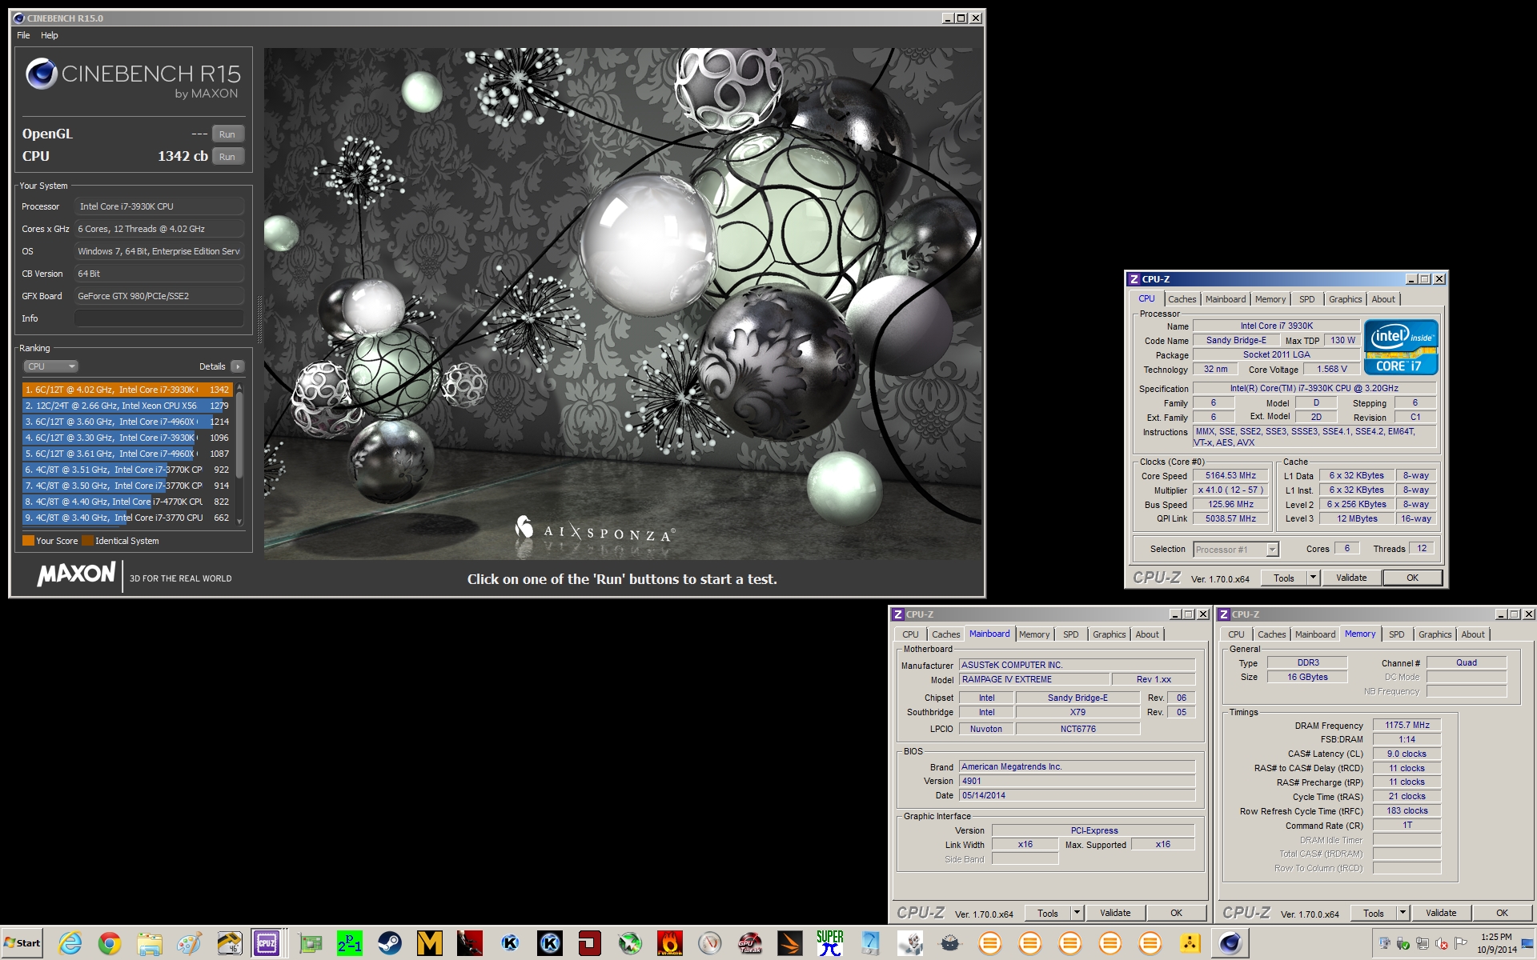Click Core Speed value 5164.53 MHz
1537x960 pixels.
(1230, 476)
